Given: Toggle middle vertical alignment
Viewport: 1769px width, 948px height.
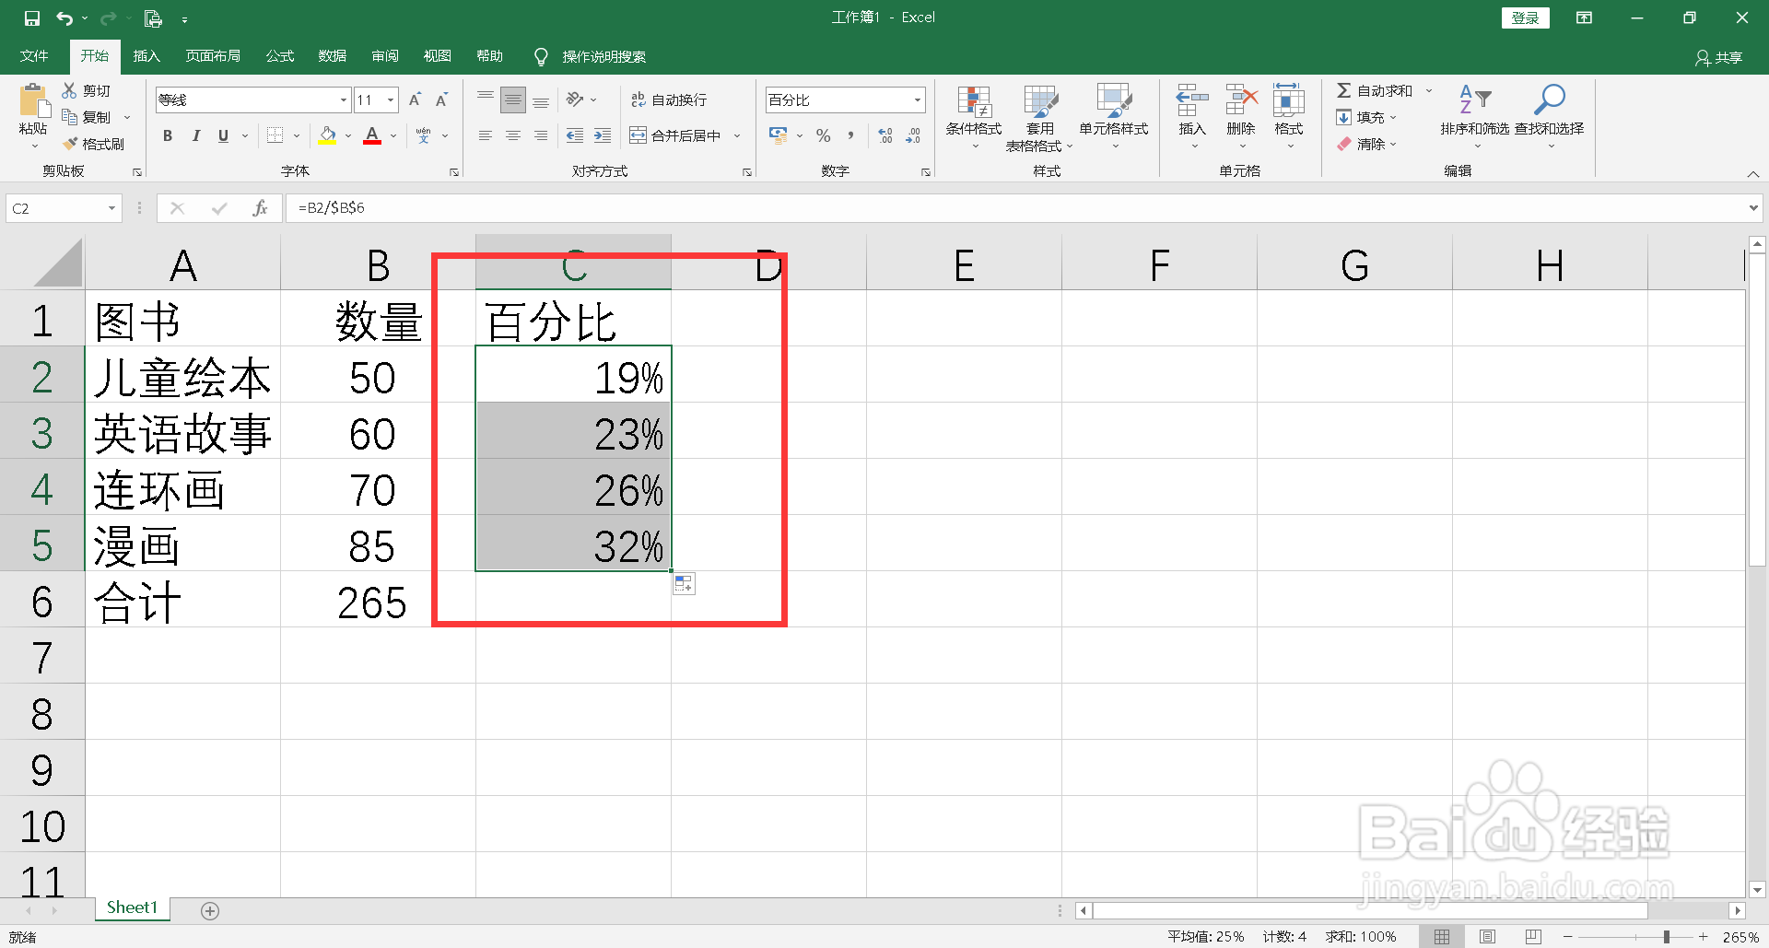Looking at the screenshot, I should pyautogui.click(x=513, y=99).
